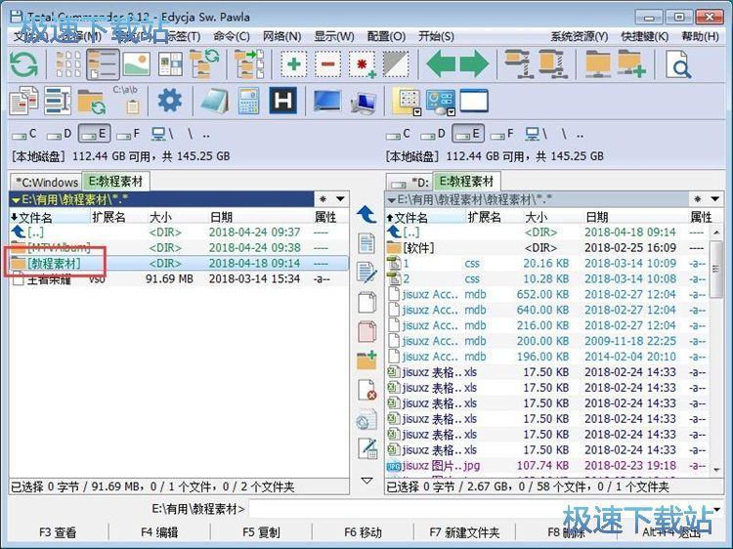Viewport: 733px width, 549px height.
Task: Open the 显示(W) menu
Action: (334, 36)
